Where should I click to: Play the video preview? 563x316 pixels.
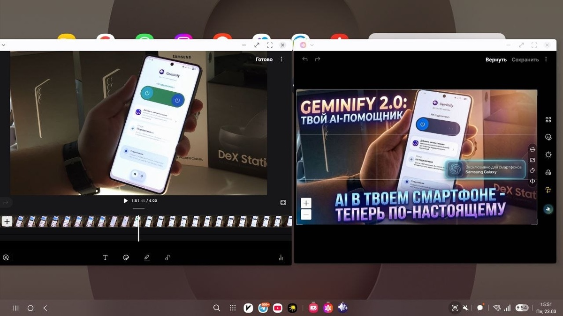(x=125, y=200)
